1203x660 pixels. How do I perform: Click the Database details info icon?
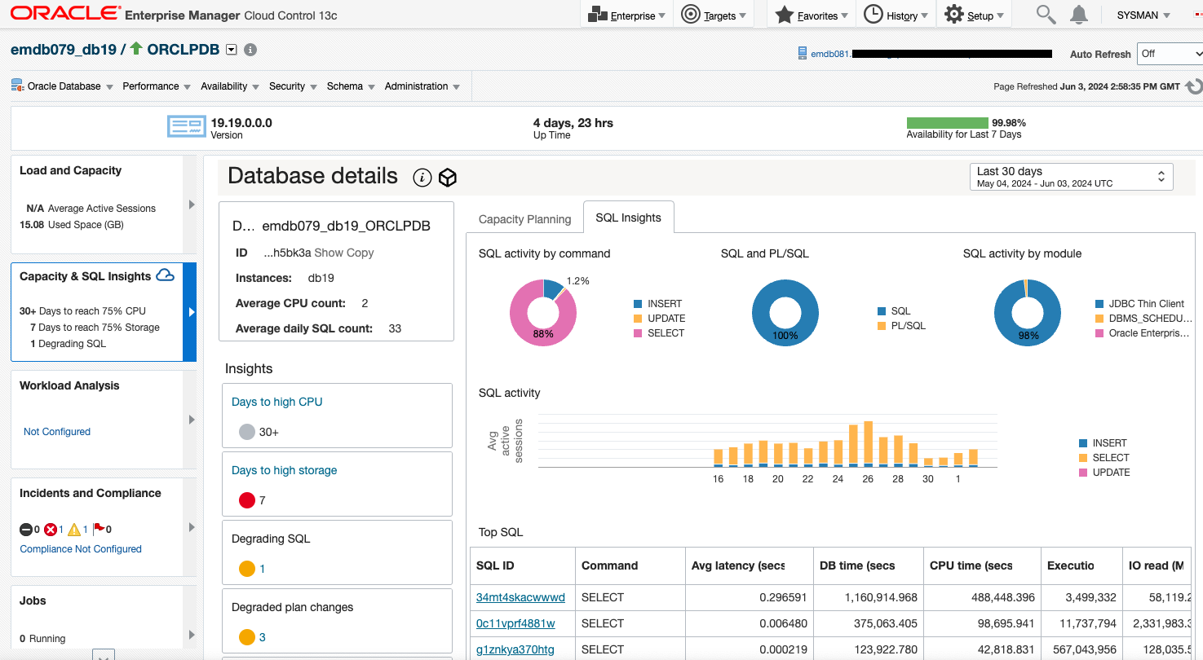click(x=422, y=178)
